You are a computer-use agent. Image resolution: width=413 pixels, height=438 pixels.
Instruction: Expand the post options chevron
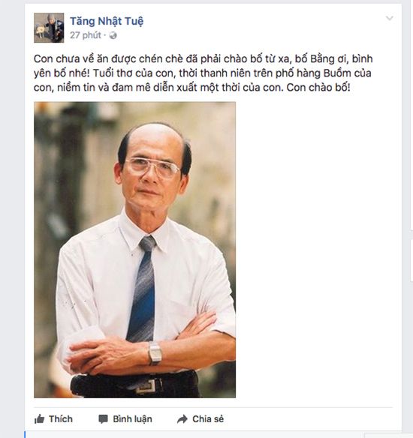[x=389, y=19]
